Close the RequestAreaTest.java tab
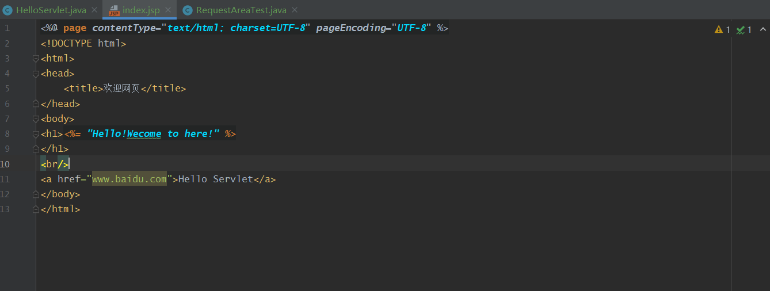Image resolution: width=770 pixels, height=291 pixels. click(295, 10)
